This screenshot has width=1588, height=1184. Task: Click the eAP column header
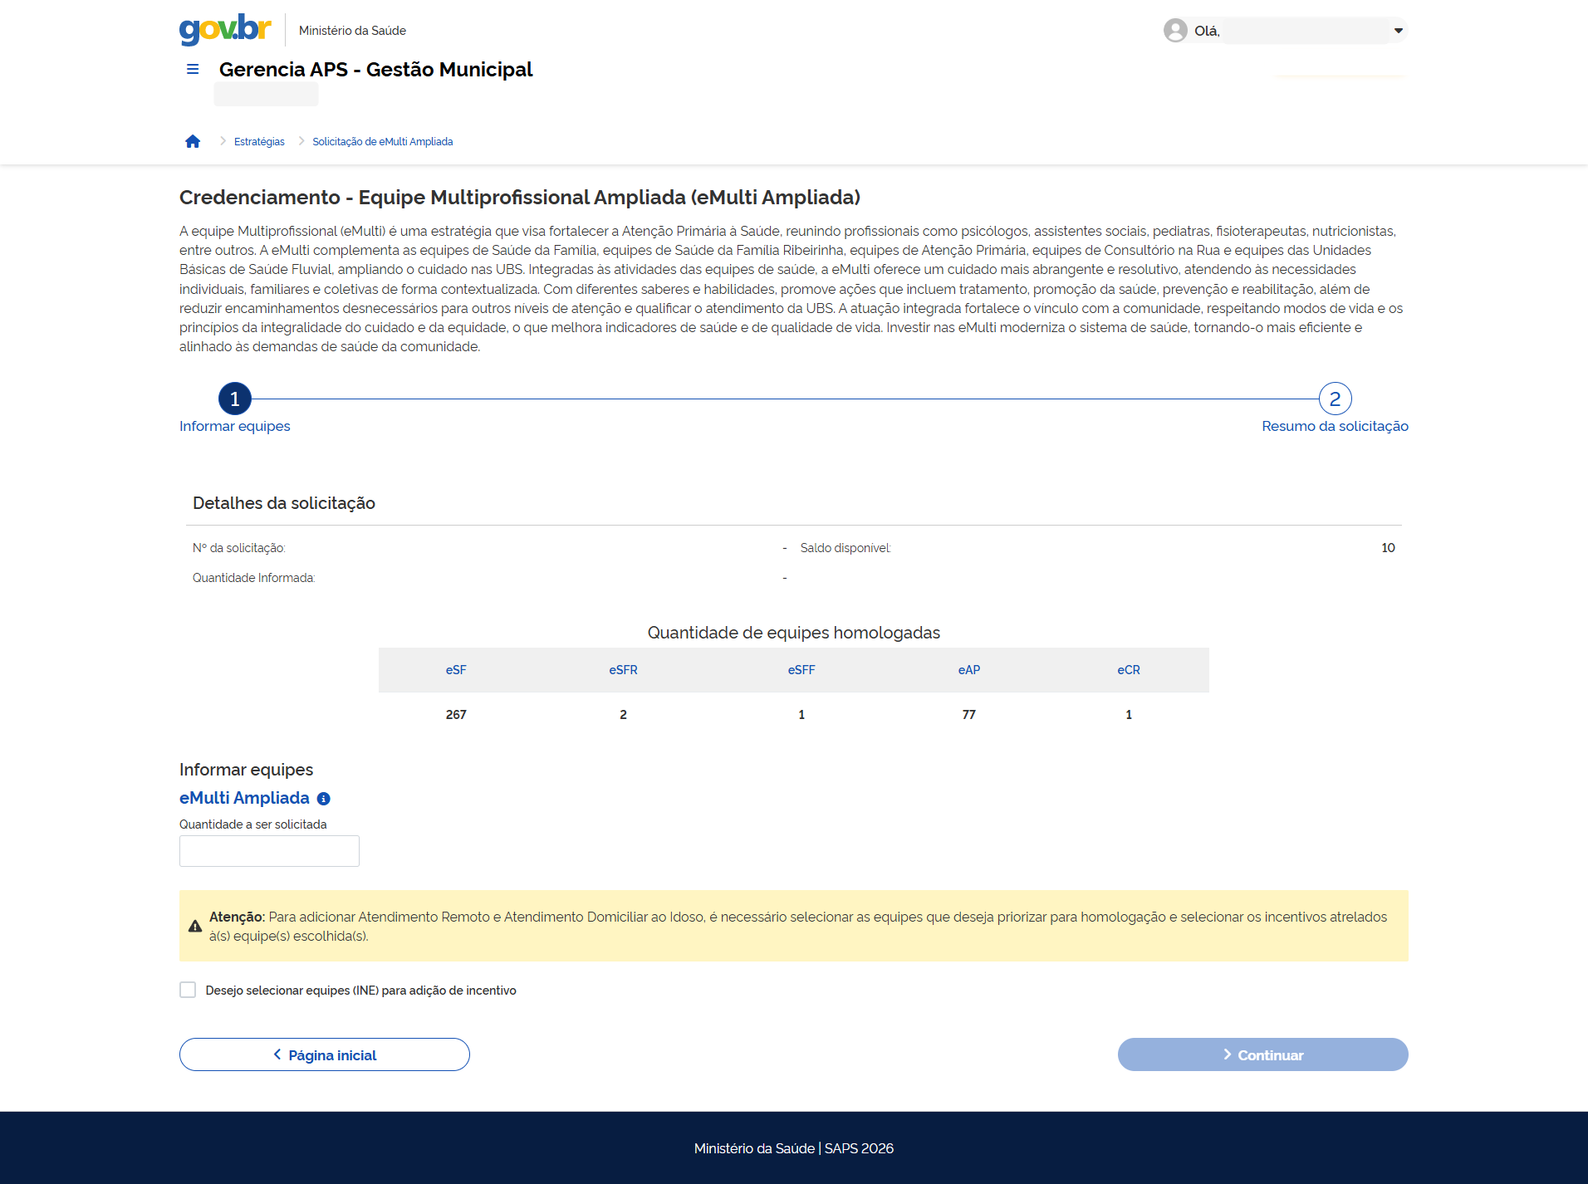(968, 670)
